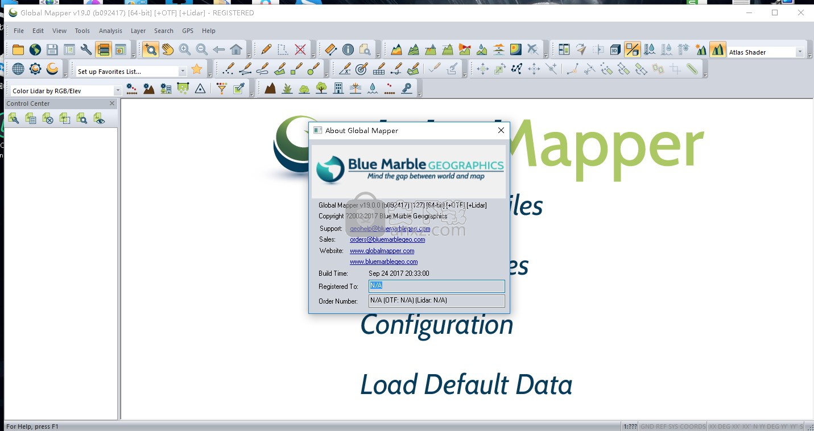Open the Analysis menu
814x431 pixels.
pyautogui.click(x=110, y=31)
